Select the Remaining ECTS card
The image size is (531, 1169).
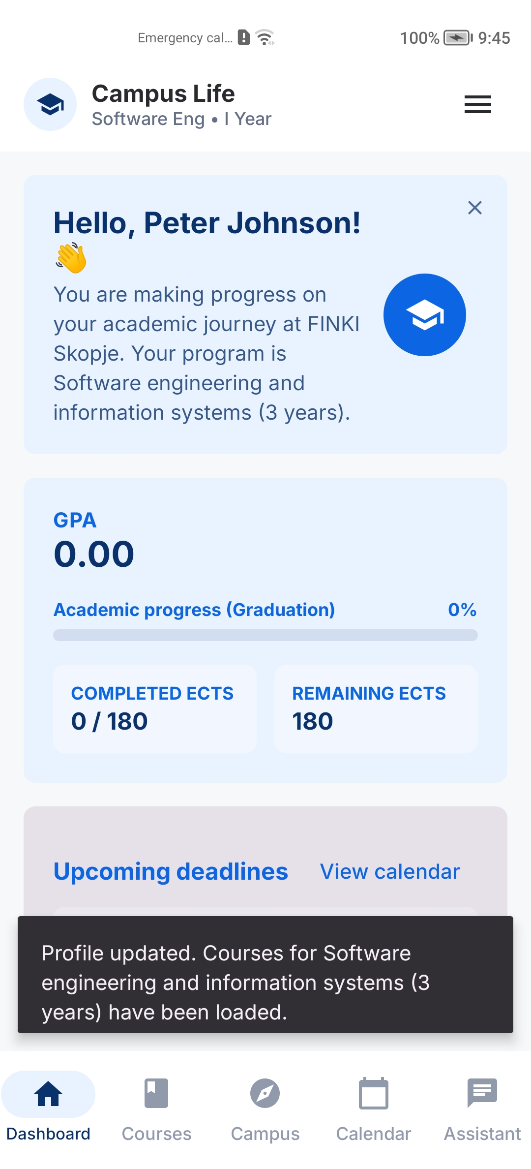(376, 709)
